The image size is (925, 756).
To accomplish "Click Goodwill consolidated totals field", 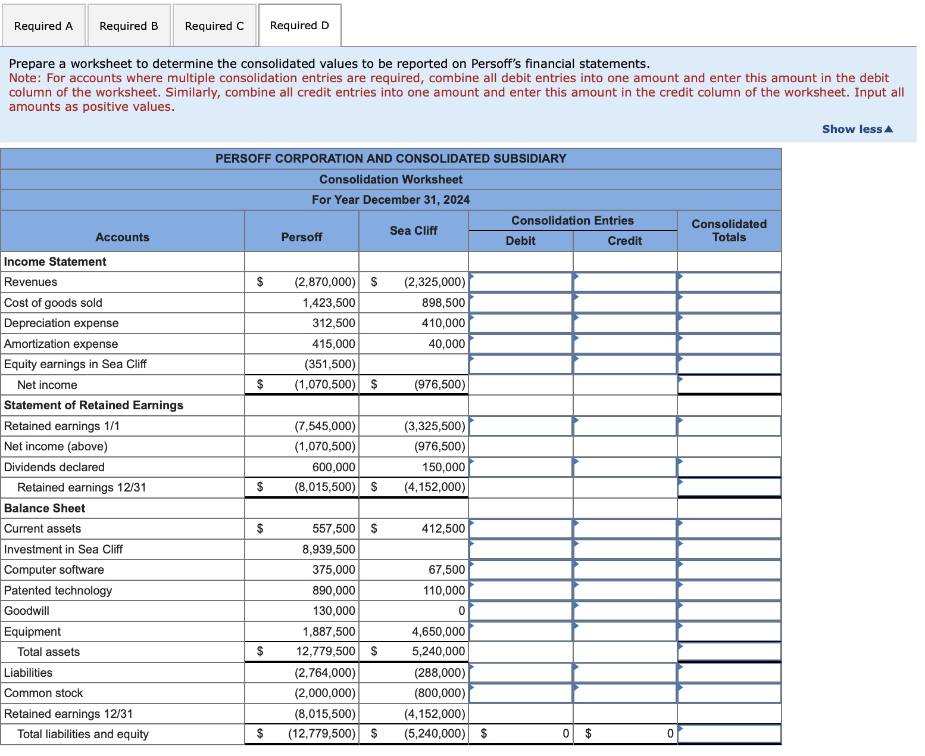I will [x=729, y=611].
